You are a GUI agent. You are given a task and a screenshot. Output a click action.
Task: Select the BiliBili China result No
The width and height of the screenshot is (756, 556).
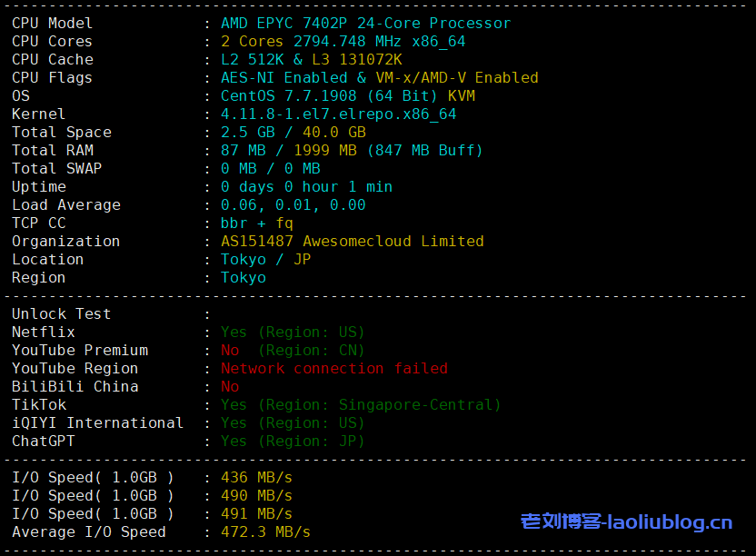click(x=230, y=386)
